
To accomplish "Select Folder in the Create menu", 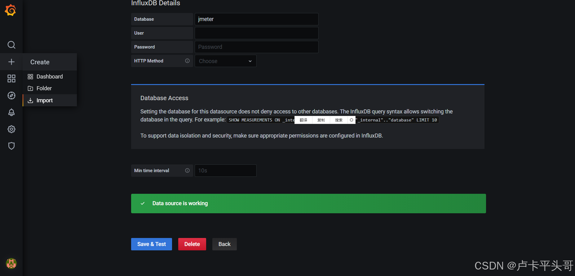I will 50,88.
